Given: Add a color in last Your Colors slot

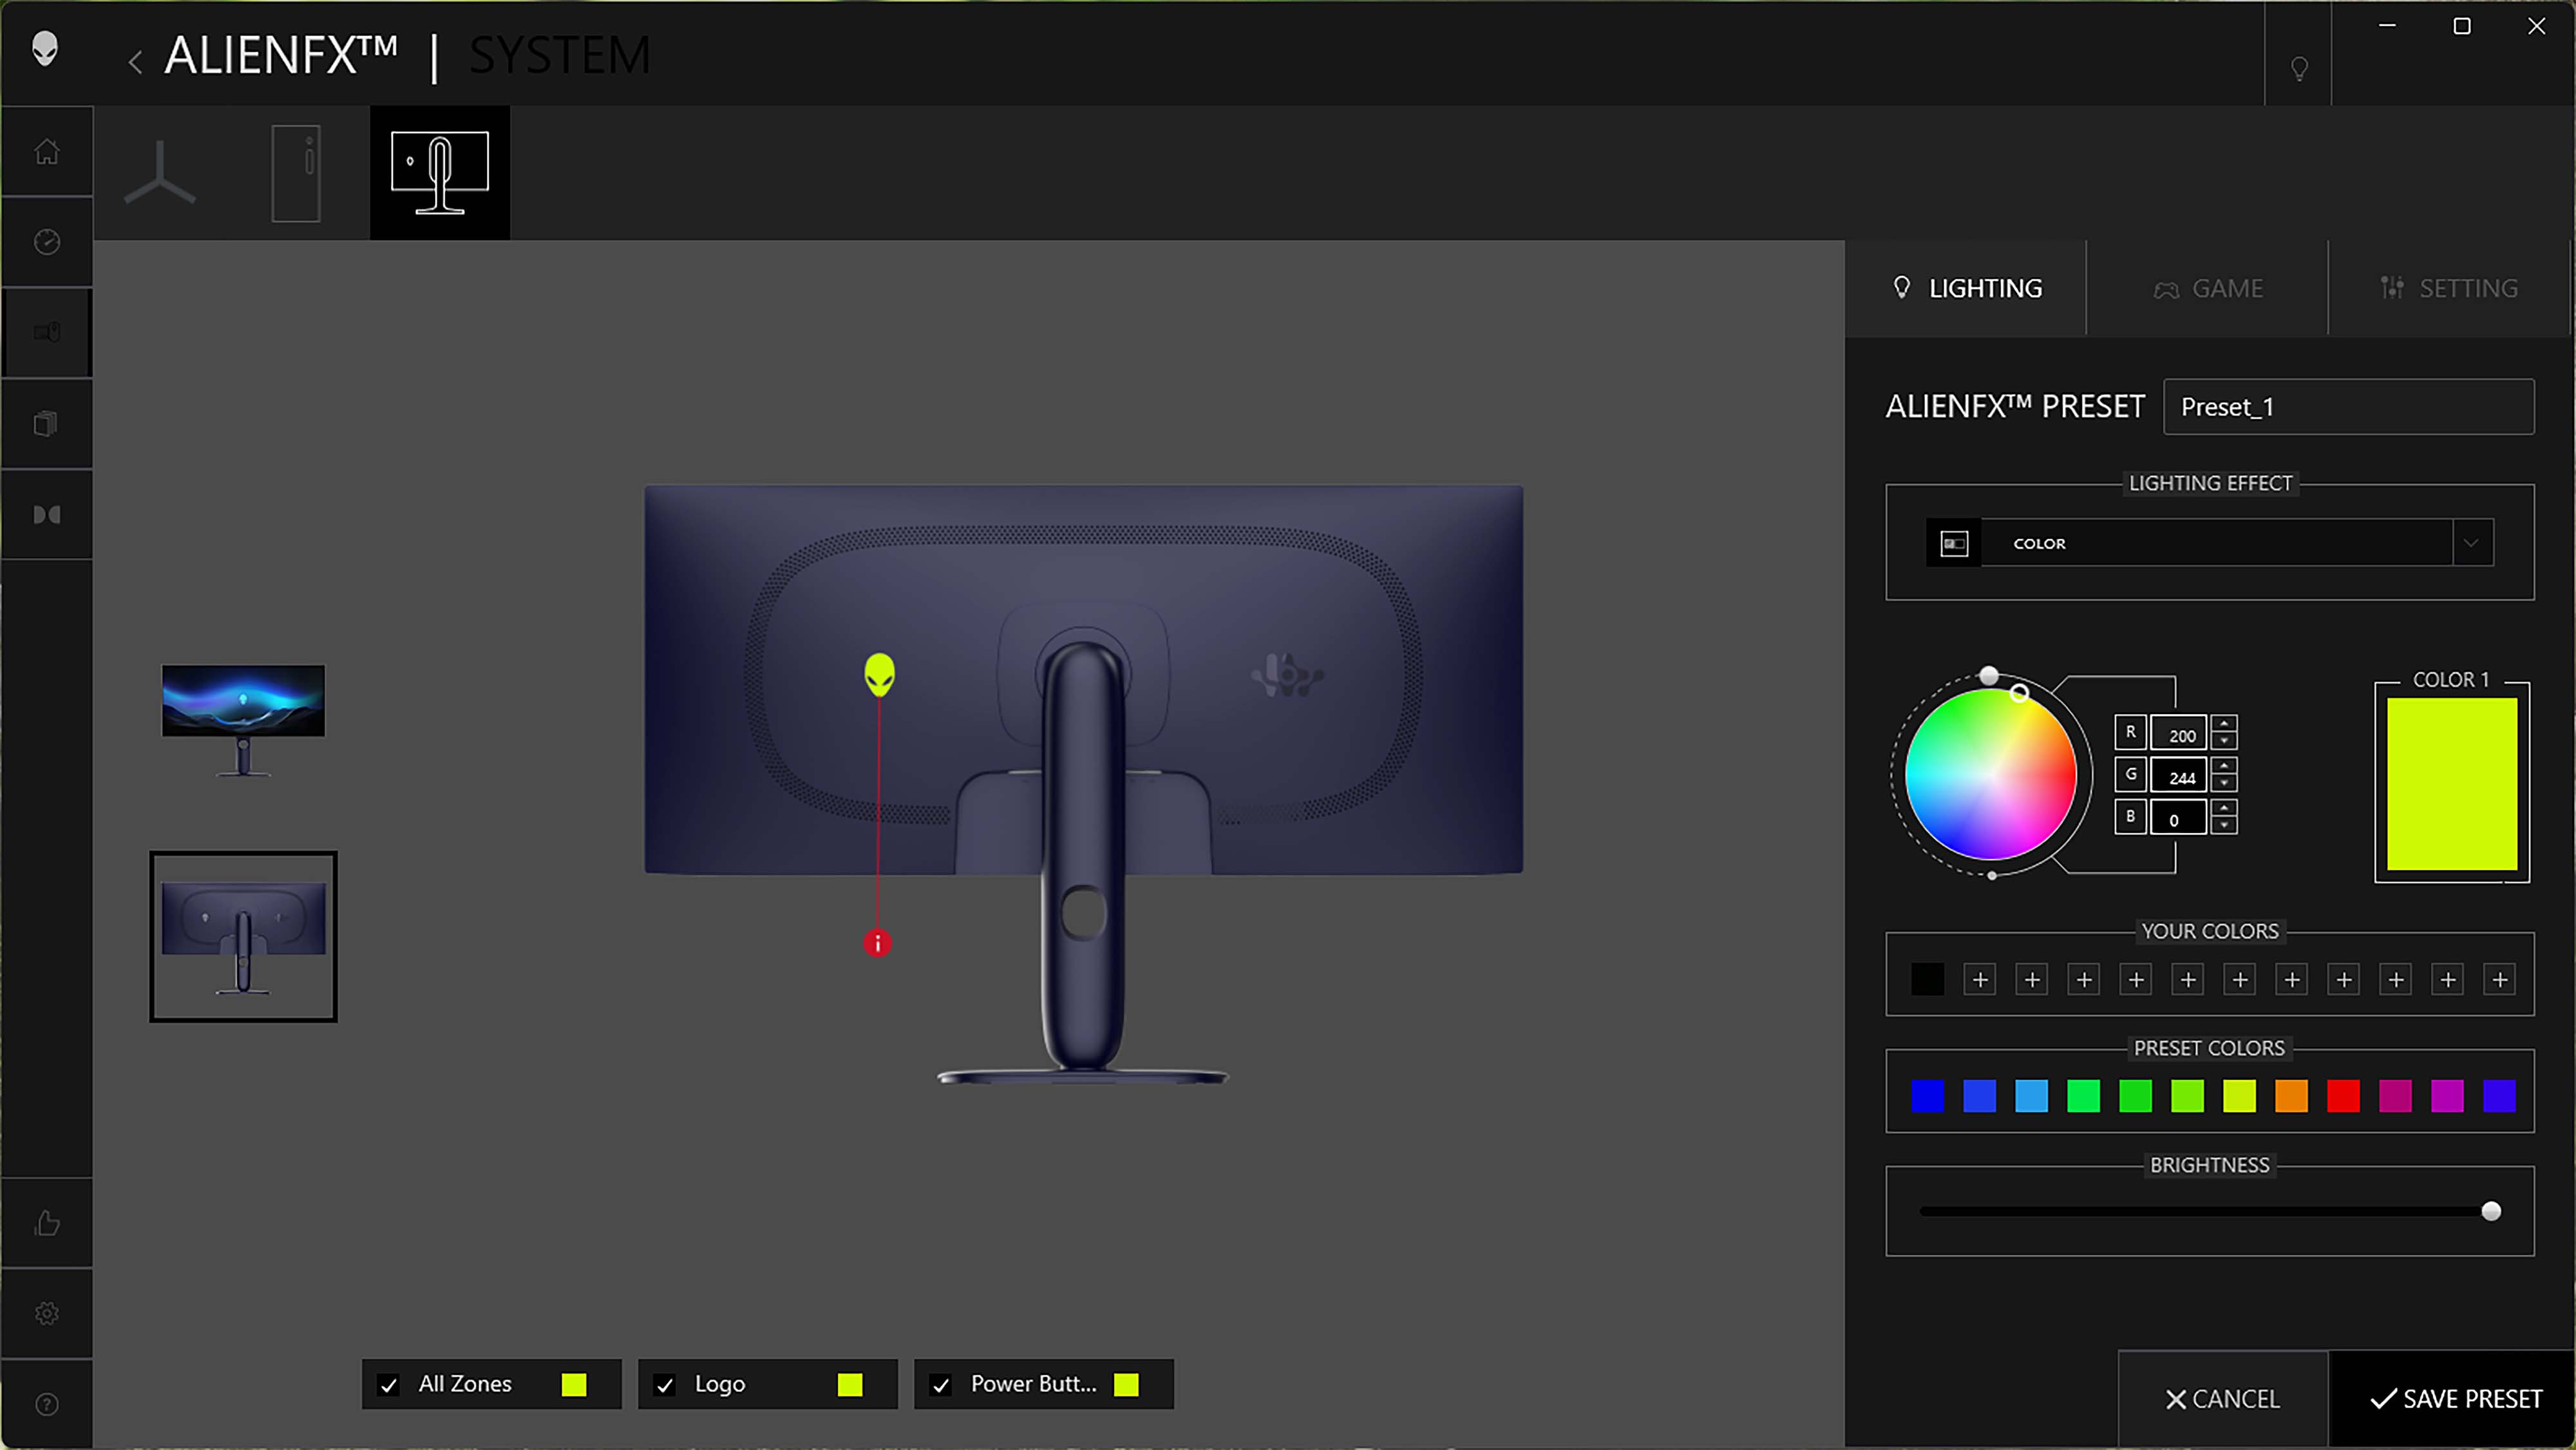Looking at the screenshot, I should tap(2500, 980).
